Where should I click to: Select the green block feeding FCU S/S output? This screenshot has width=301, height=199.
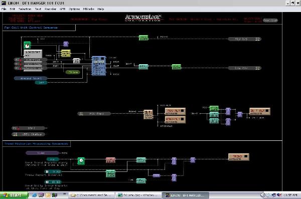(143, 38)
